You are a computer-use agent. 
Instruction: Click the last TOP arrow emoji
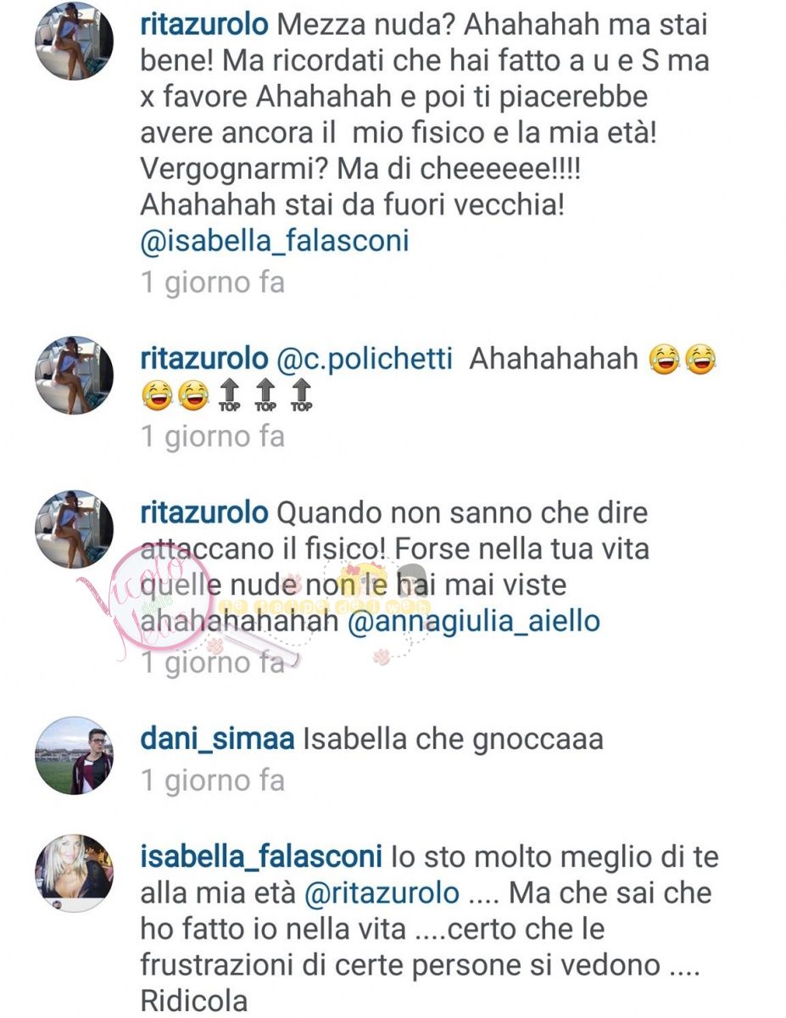pyautogui.click(x=301, y=396)
